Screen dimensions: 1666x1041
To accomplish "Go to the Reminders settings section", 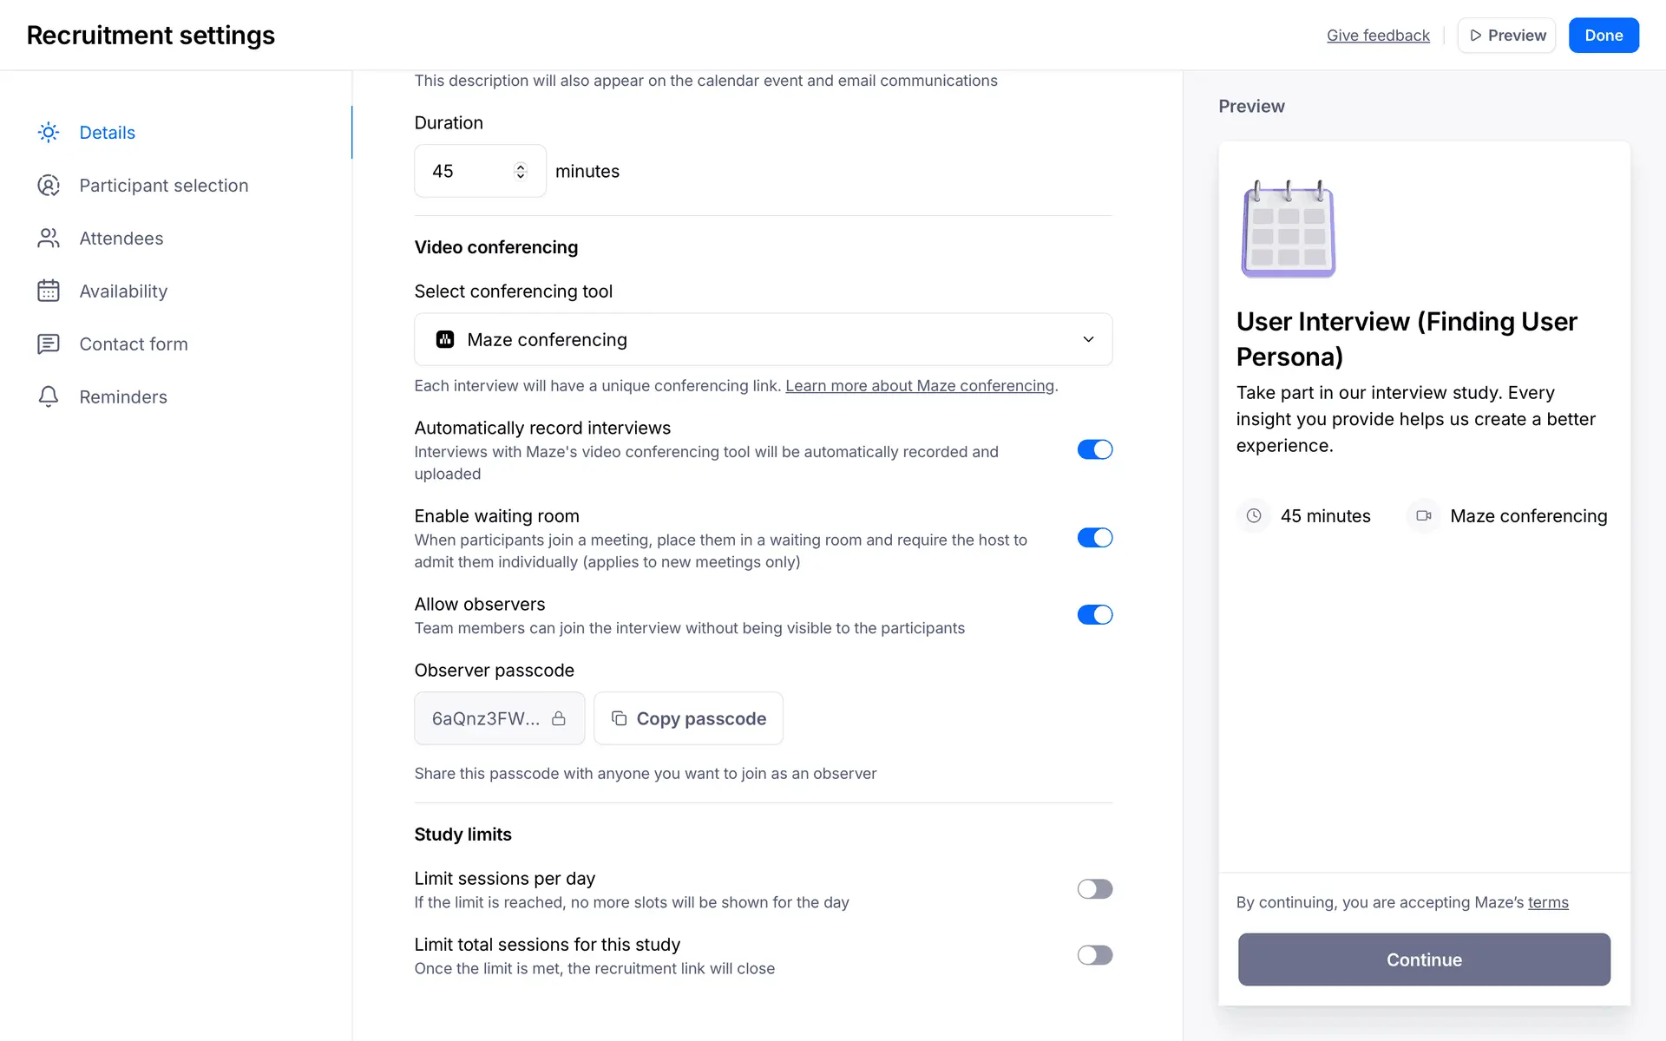I will coord(123,397).
